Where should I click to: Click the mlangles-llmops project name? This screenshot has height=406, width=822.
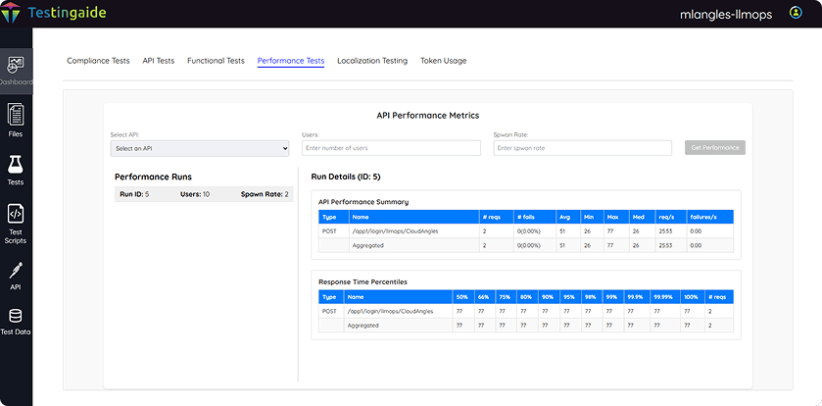(x=726, y=15)
